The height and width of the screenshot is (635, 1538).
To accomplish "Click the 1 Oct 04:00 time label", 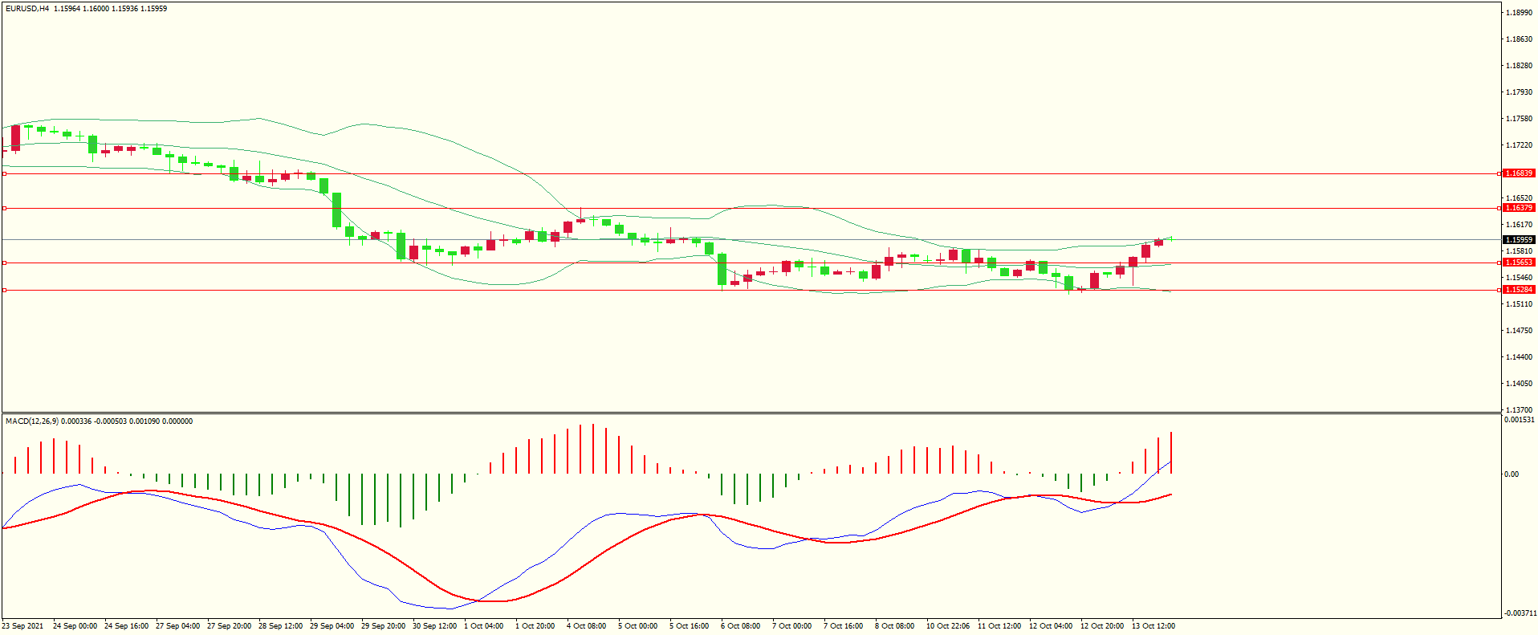I will 484,626.
